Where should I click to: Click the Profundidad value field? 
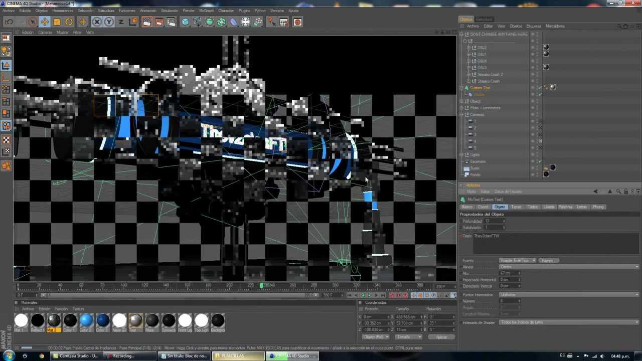pos(493,221)
